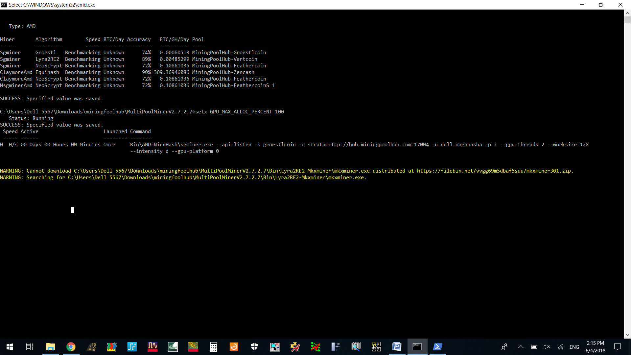The image size is (631, 355).
Task: Open the Action Center notifications panel
Action: coord(618,347)
